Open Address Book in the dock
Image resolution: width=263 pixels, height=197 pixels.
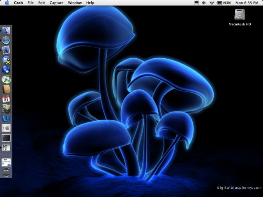pos(6,89)
